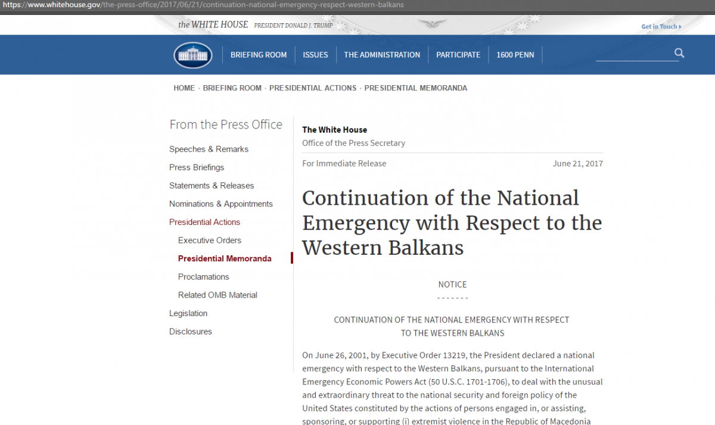Open Proclamations in sidebar
Image resolution: width=715 pixels, height=425 pixels.
[204, 277]
